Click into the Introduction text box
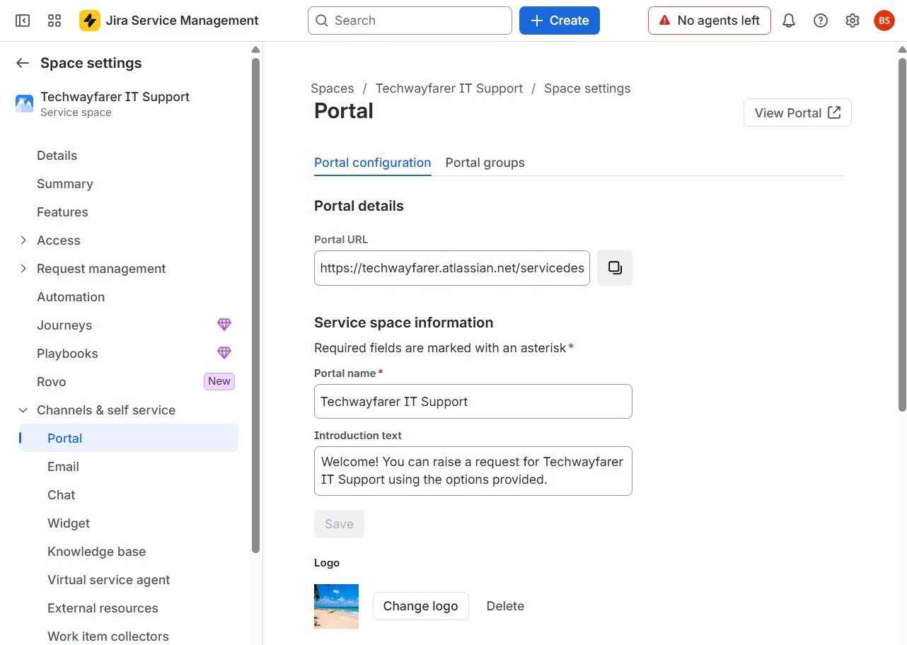 (x=473, y=471)
